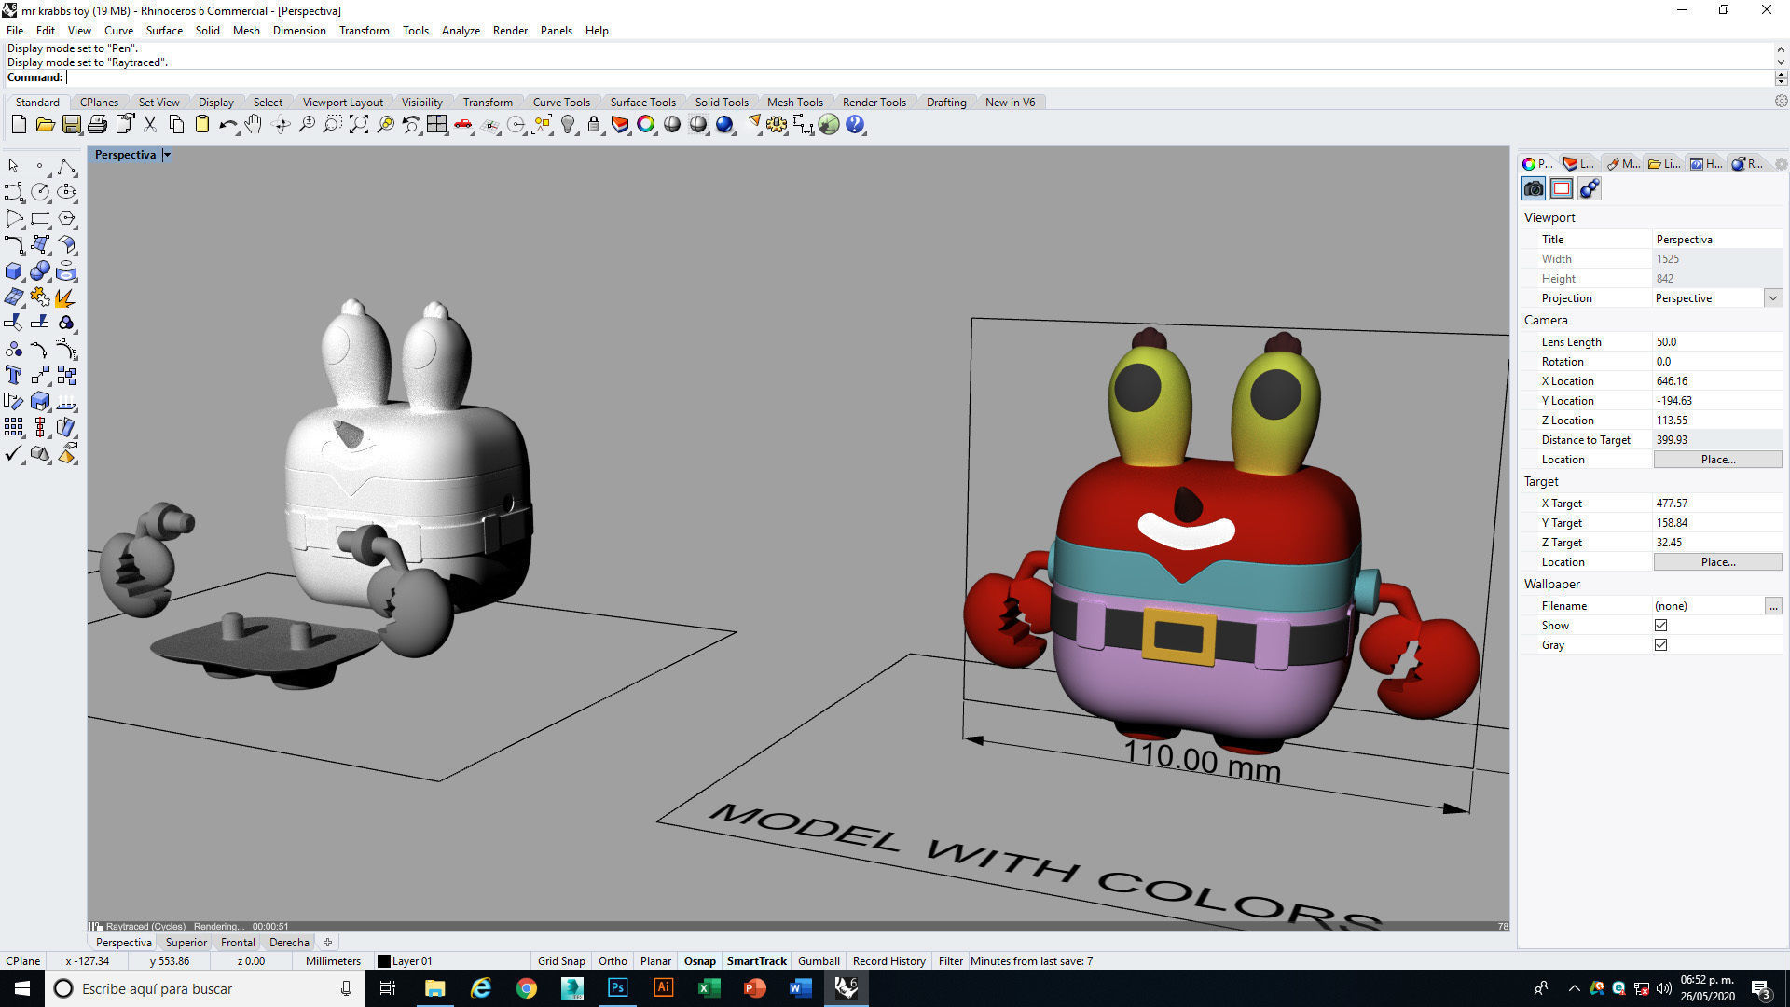Open Chrome from the Windows taskbar
The width and height of the screenshot is (1790, 1007).
[527, 988]
